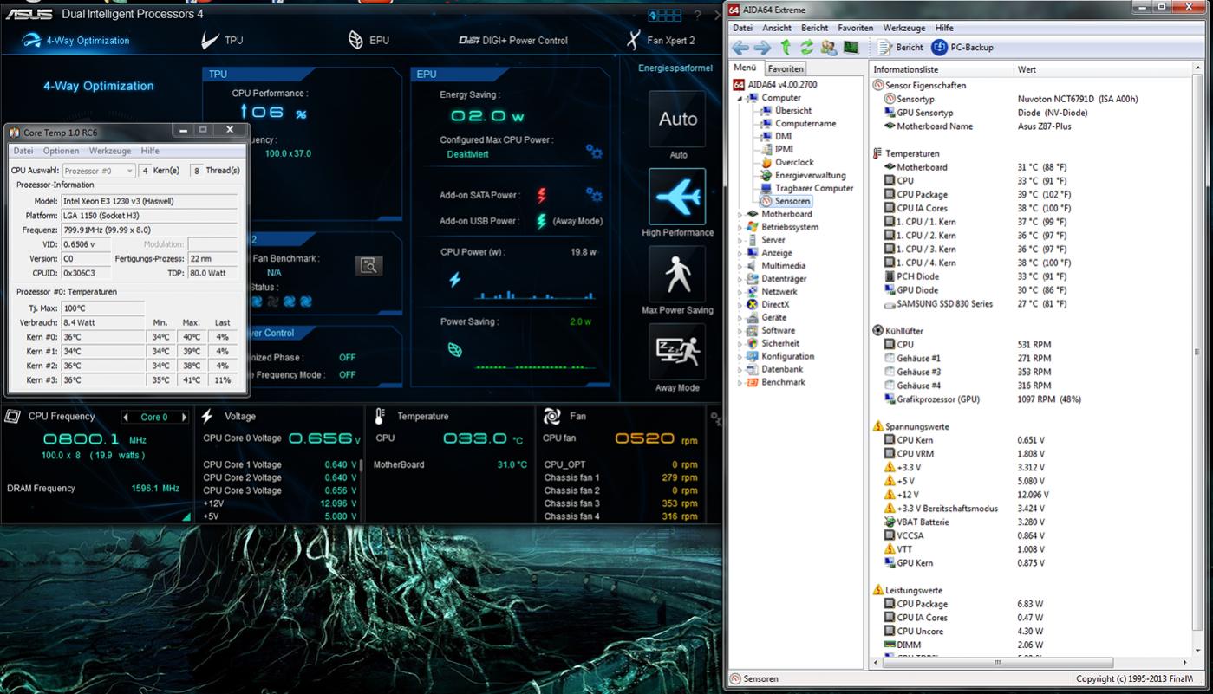
Task: Click AIDA64 forward arrow icon
Action: [763, 48]
